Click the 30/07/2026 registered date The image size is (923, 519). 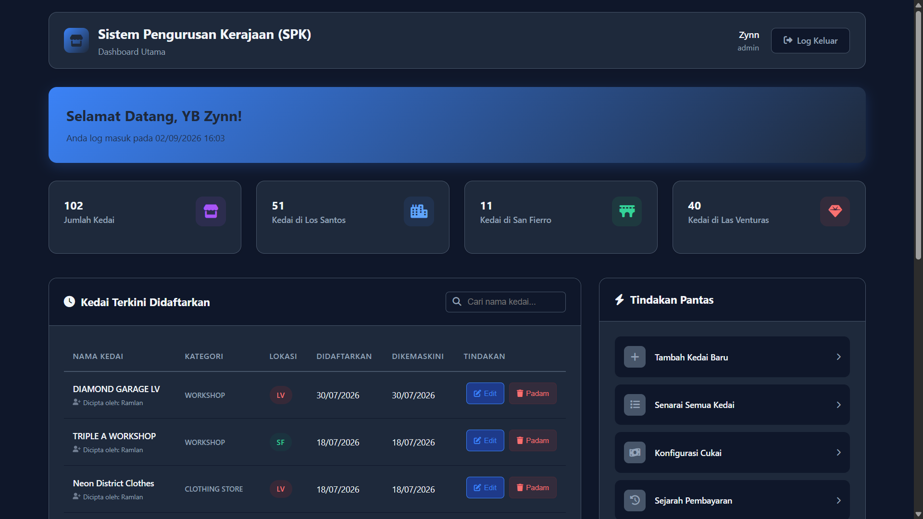tap(338, 395)
